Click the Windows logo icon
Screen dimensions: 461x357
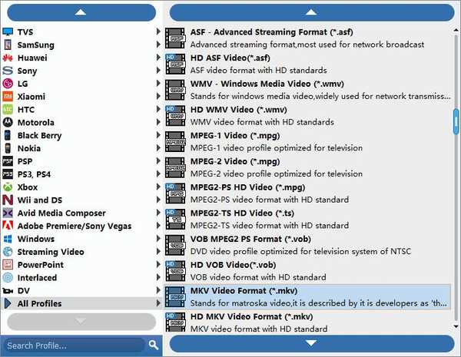[8, 239]
